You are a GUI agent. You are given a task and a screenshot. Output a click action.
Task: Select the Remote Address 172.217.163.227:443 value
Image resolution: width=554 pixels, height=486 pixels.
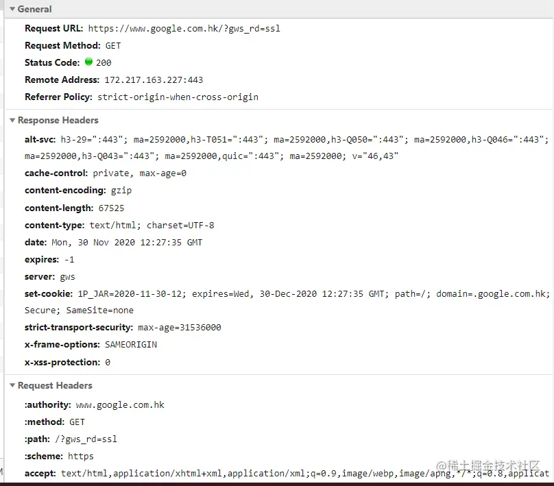(x=154, y=80)
